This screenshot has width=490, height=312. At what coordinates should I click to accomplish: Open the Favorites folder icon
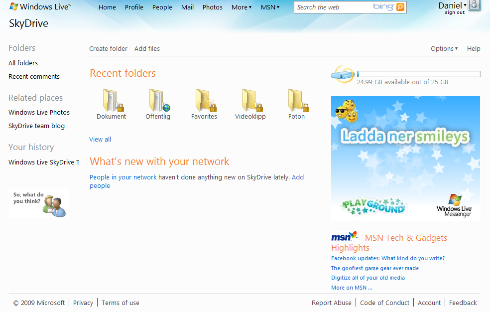(x=206, y=100)
